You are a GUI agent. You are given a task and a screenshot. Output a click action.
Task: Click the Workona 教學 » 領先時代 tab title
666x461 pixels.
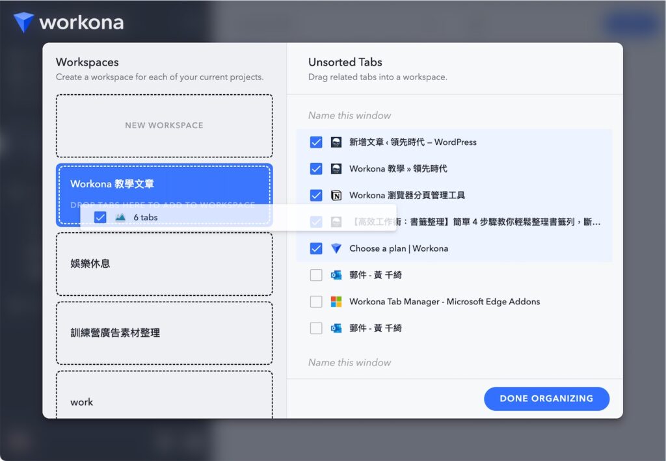(x=398, y=168)
